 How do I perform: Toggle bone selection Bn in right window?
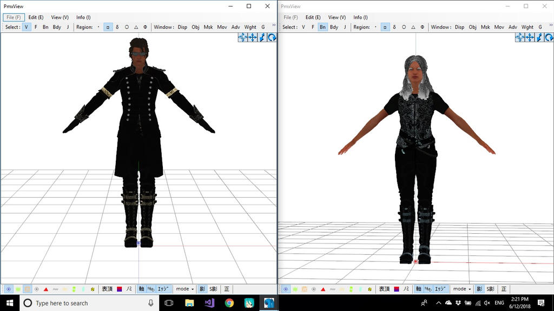point(322,27)
